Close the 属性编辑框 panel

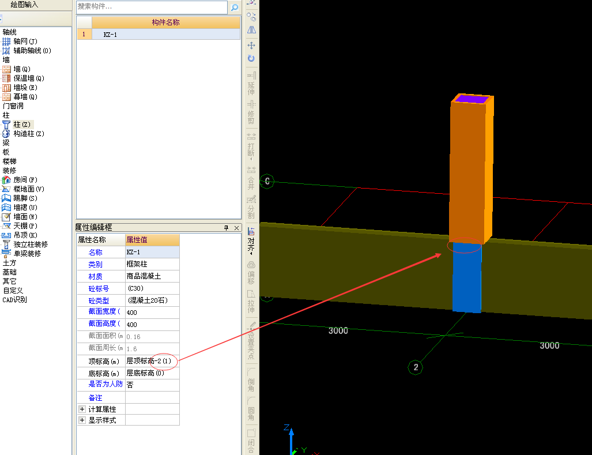coord(237,228)
